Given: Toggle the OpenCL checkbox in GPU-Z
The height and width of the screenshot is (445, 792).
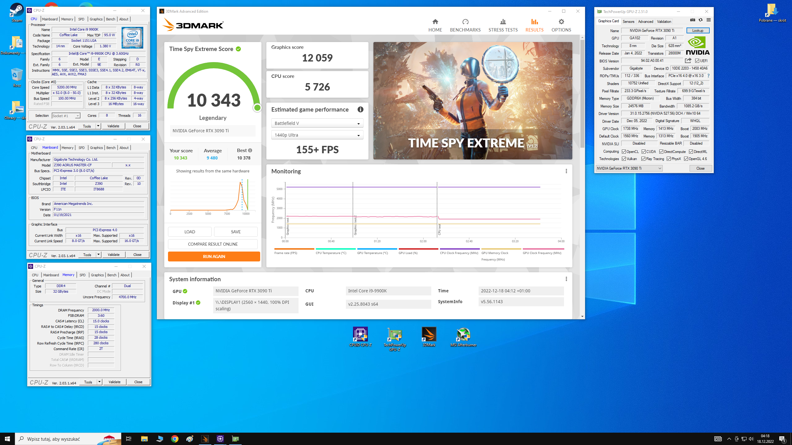Looking at the screenshot, I should [624, 152].
